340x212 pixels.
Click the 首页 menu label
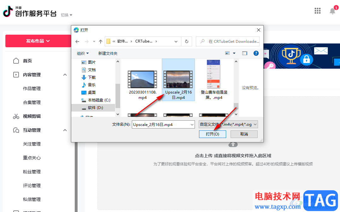tap(27, 61)
